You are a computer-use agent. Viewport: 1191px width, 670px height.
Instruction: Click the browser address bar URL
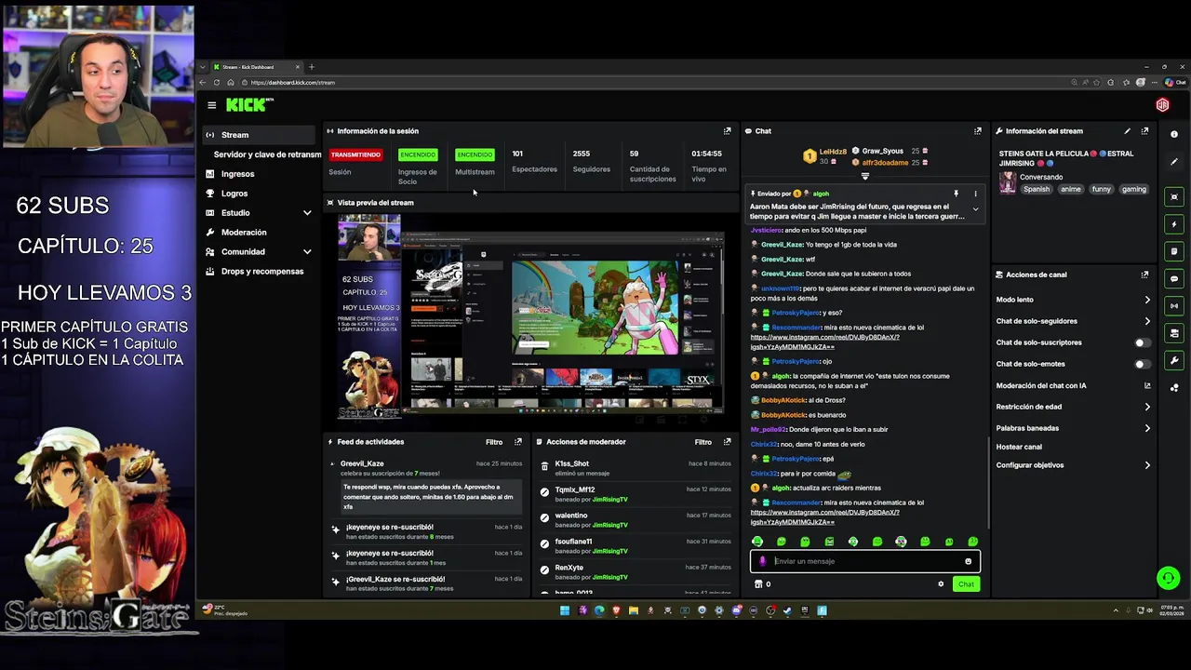click(293, 83)
